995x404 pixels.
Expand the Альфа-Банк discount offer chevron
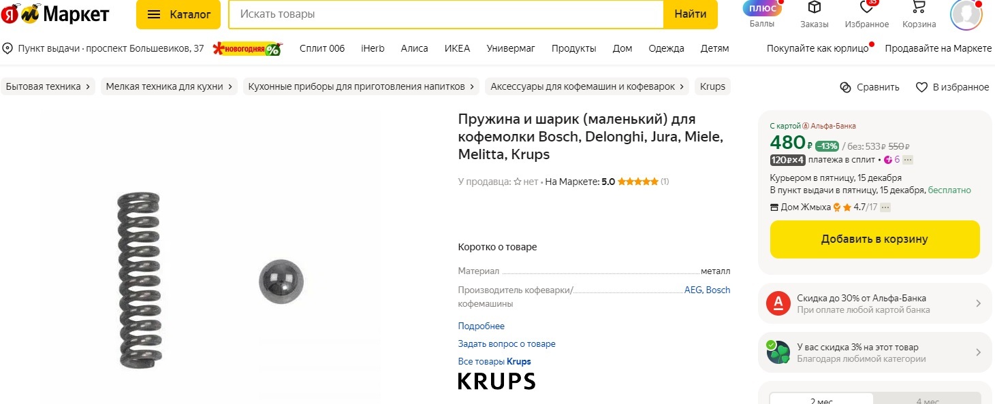[978, 303]
